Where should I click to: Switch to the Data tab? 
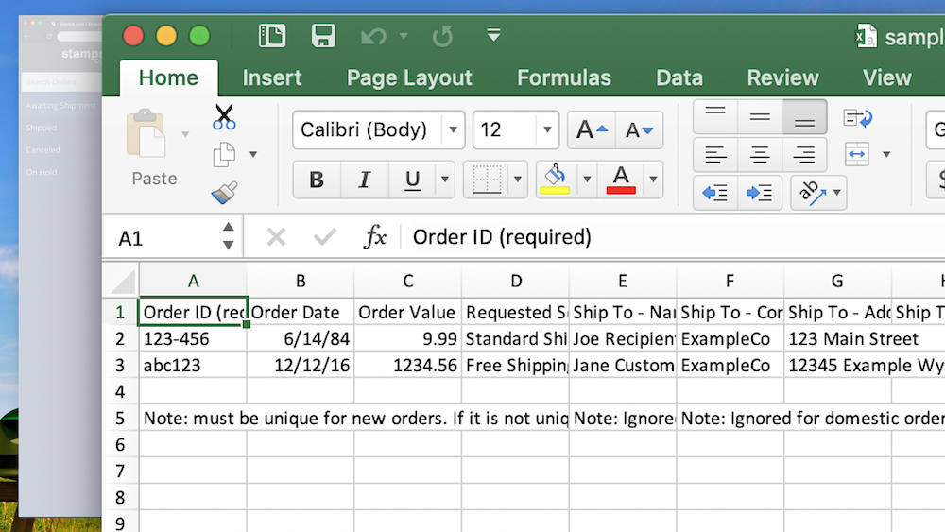[679, 77]
